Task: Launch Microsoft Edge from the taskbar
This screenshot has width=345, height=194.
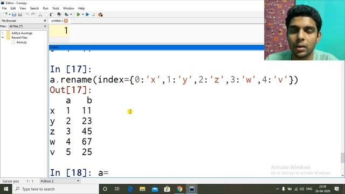Action: (130, 189)
